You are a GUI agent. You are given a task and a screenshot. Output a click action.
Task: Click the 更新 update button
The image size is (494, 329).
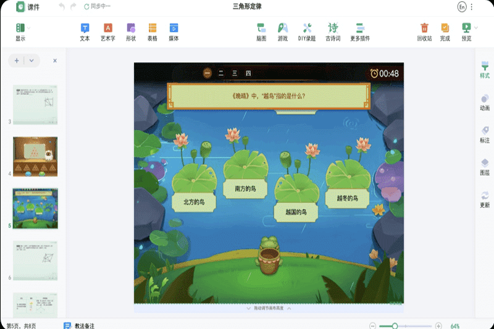[x=485, y=199]
